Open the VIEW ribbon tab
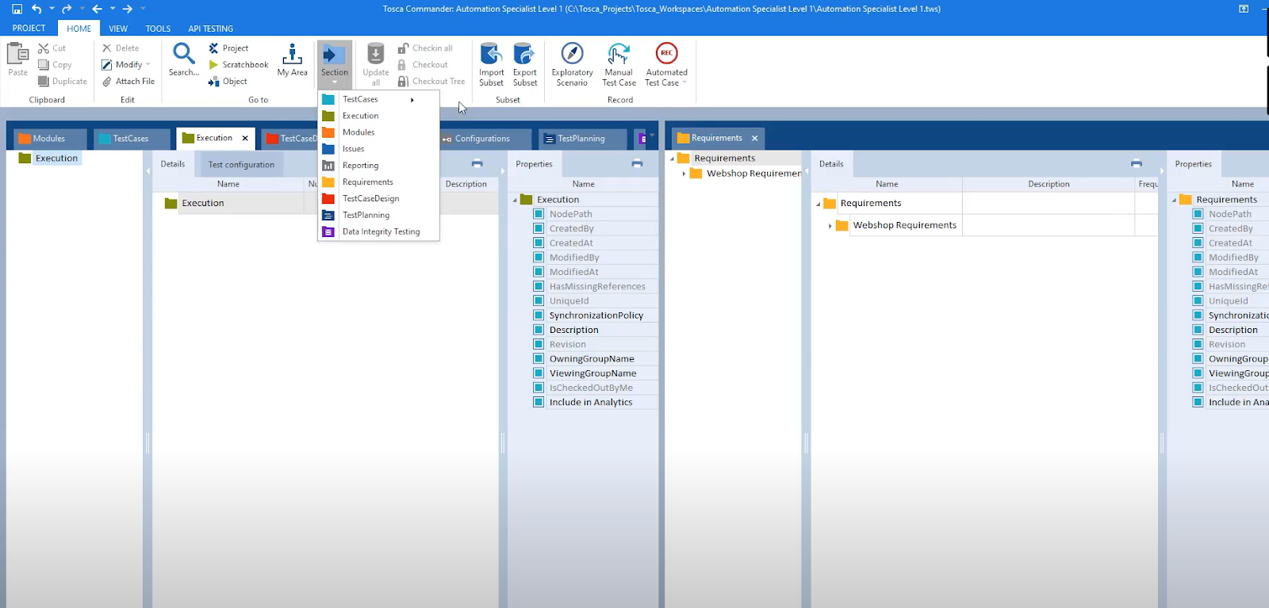 click(x=118, y=29)
